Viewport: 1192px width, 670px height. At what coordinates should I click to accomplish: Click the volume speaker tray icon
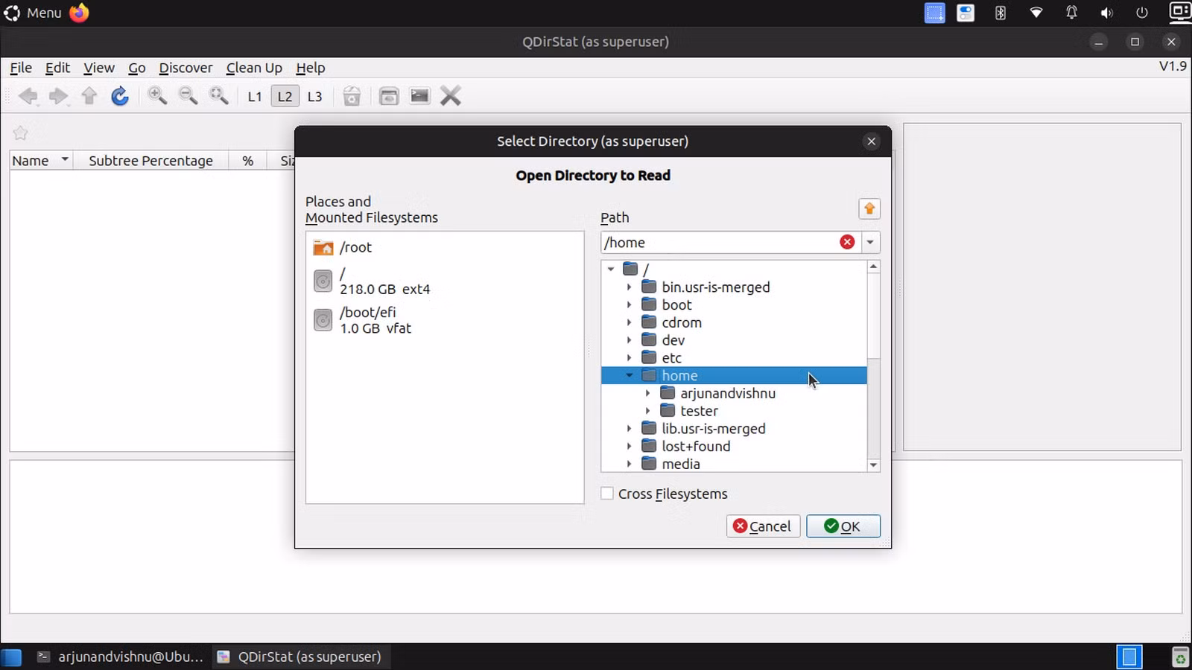[1107, 13]
